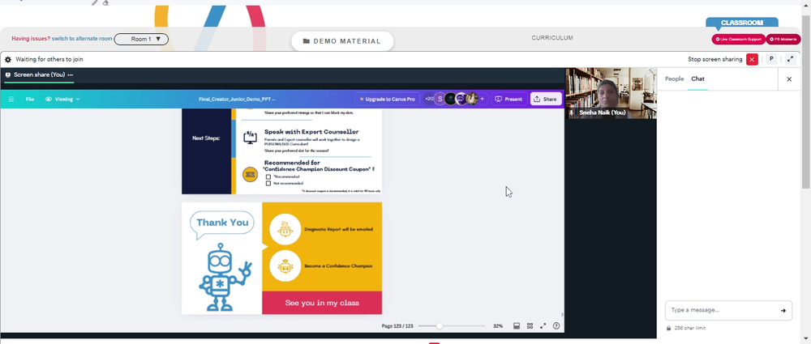Click the robot icon beside Diagnostic Report

(285, 229)
